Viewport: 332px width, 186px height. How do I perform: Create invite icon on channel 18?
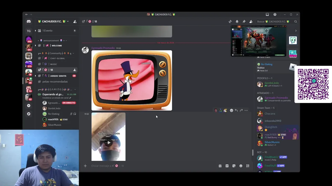click(x=75, y=70)
